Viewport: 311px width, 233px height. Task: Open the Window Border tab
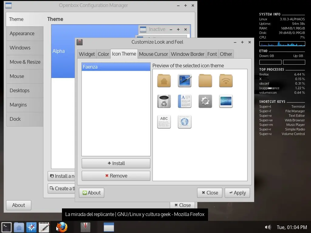point(187,54)
